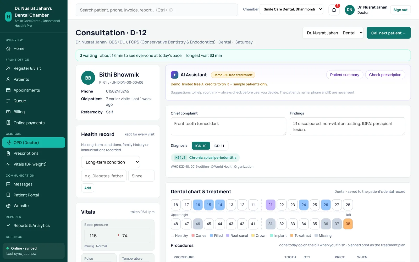This screenshot has height=262, width=419.
Task: Click the Chief complaint text box
Action: click(x=228, y=126)
